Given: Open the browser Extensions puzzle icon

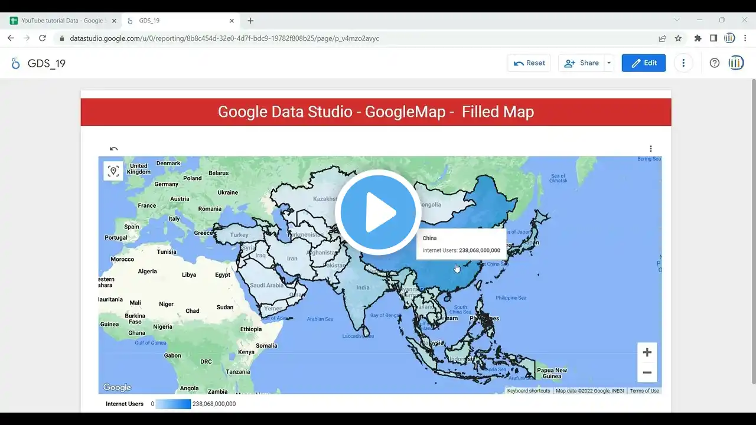Looking at the screenshot, I should point(698,38).
